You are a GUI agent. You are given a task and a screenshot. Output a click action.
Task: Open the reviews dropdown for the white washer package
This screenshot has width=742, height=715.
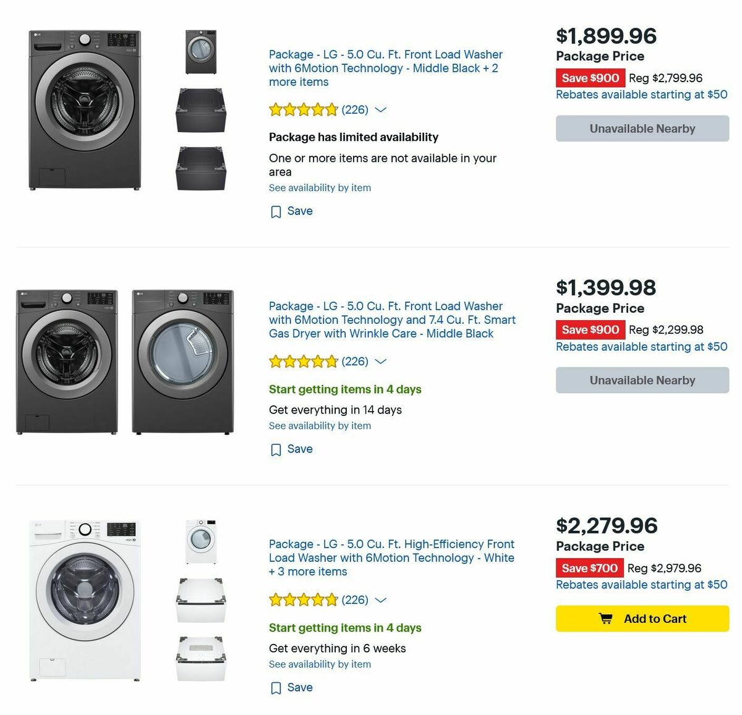[x=380, y=600]
